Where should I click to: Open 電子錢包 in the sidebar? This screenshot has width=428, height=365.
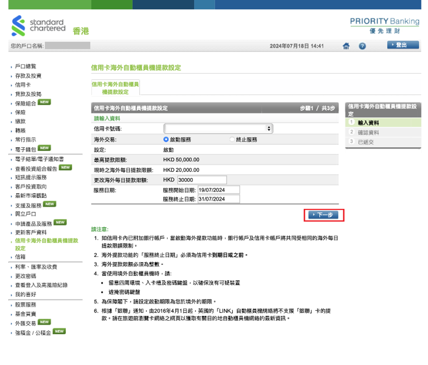26,149
